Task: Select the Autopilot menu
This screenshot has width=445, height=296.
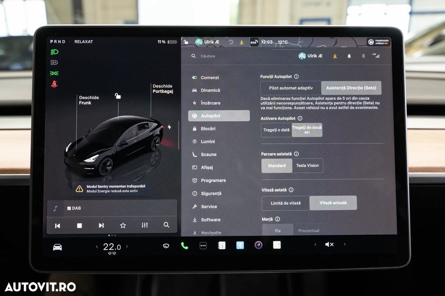Action: pyautogui.click(x=219, y=116)
